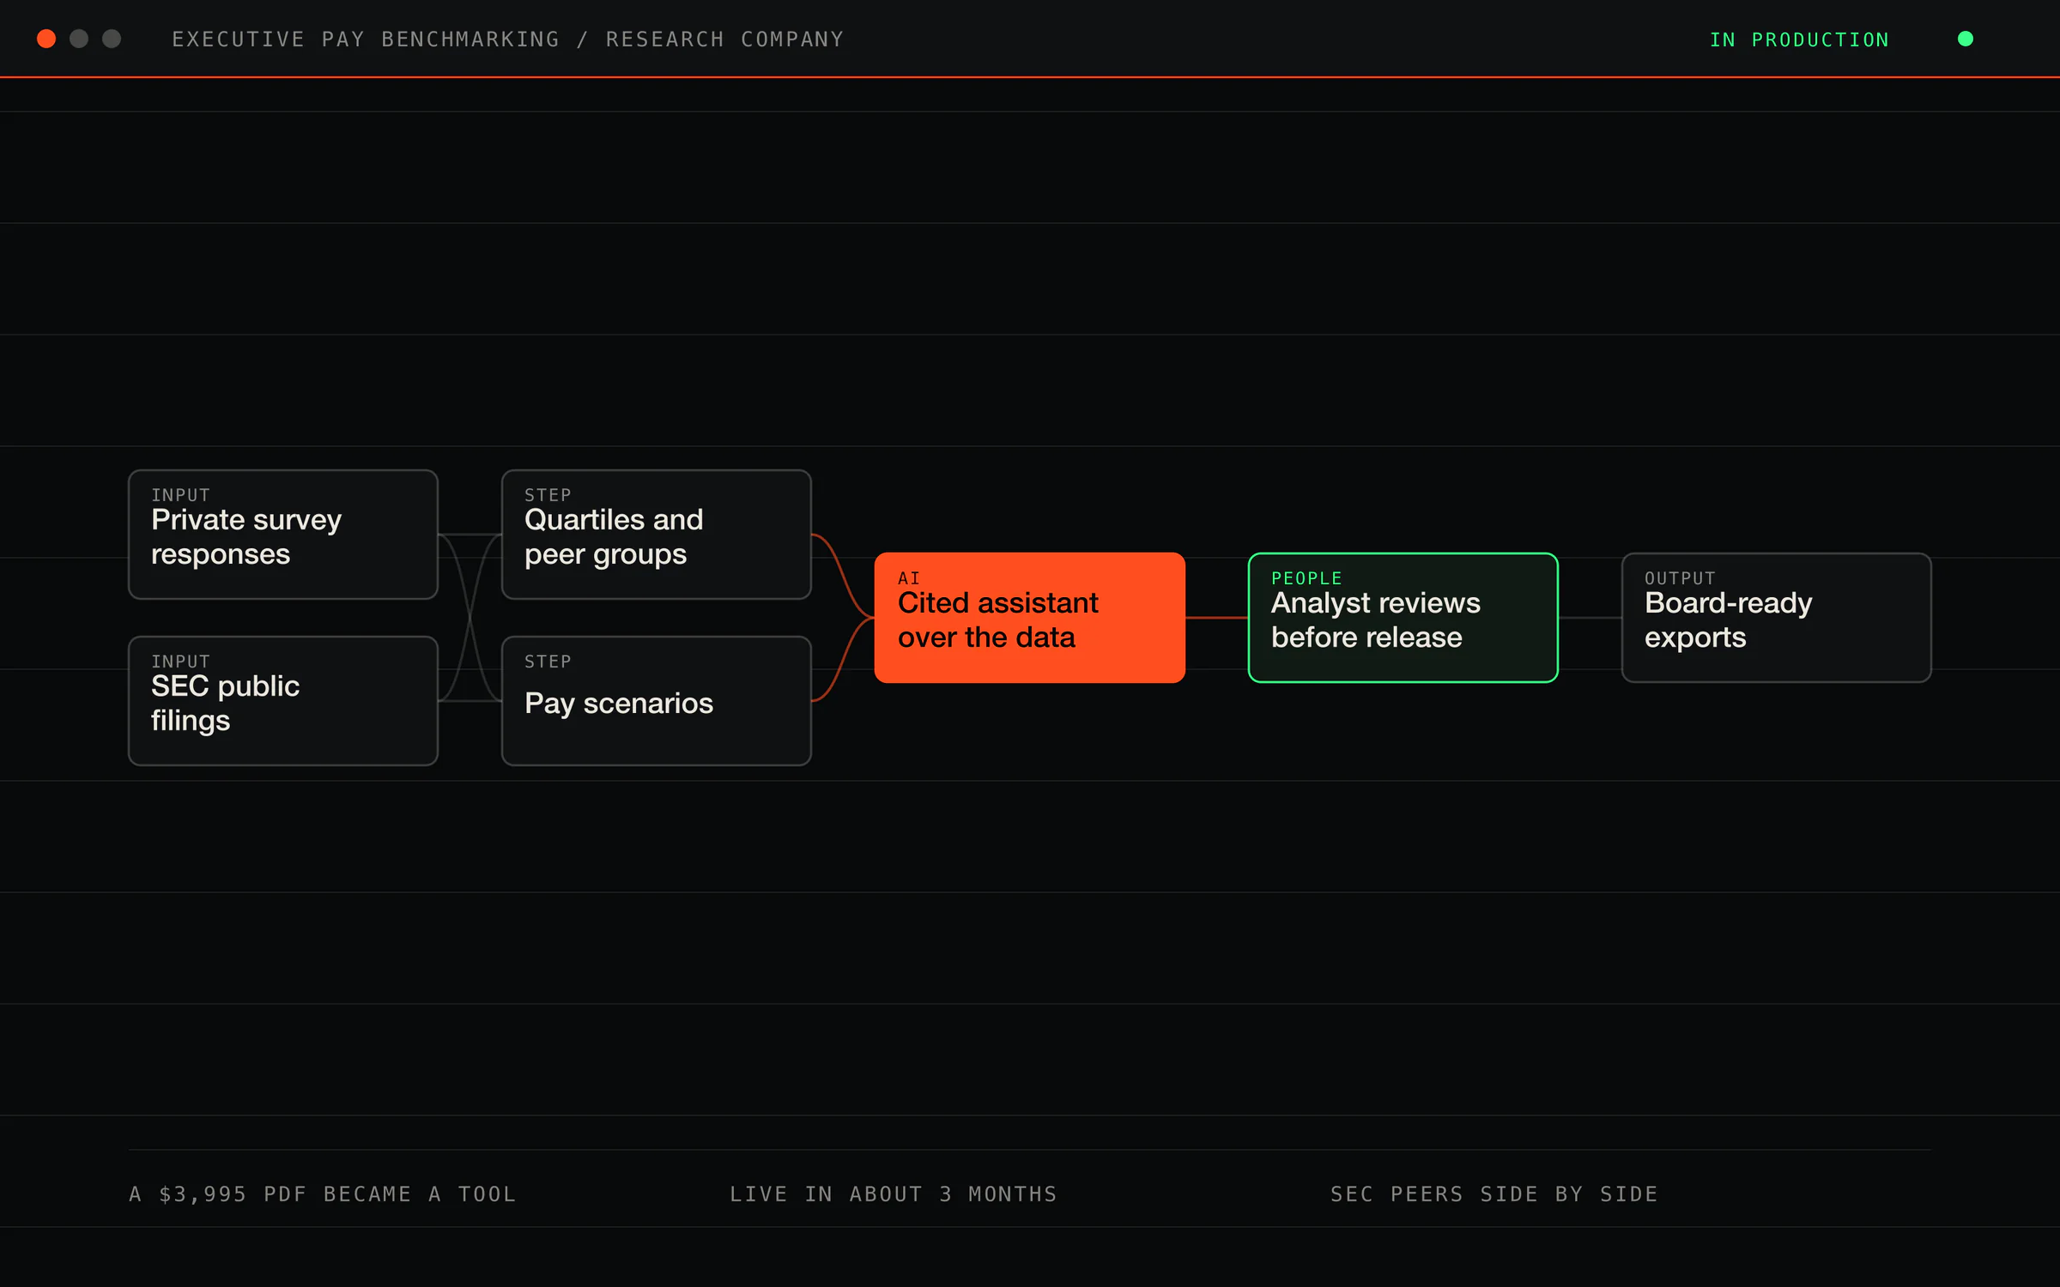
Task: Click the Executive Pay Benchmarking header title
Action: click(x=508, y=39)
